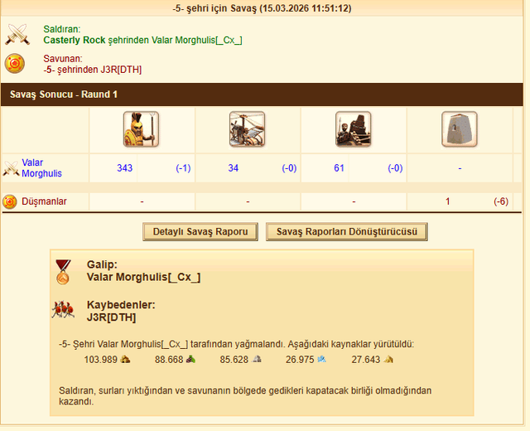The width and height of the screenshot is (530, 431).
Task: Click the hoplite unit icon
Action: click(141, 129)
